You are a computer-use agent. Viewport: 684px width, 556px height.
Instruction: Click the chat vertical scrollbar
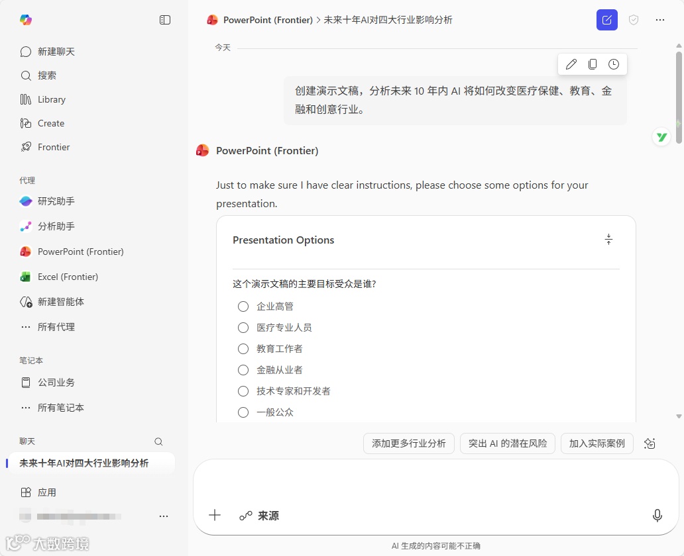pos(679,97)
